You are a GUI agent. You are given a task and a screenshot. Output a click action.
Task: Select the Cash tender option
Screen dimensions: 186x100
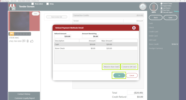151,24
